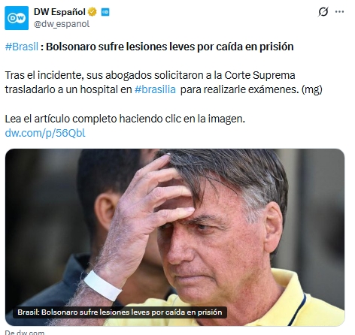Image resolution: width=355 pixels, height=335 pixels.
Task: Click the blue DW affiliate badge
Action: 105,12
